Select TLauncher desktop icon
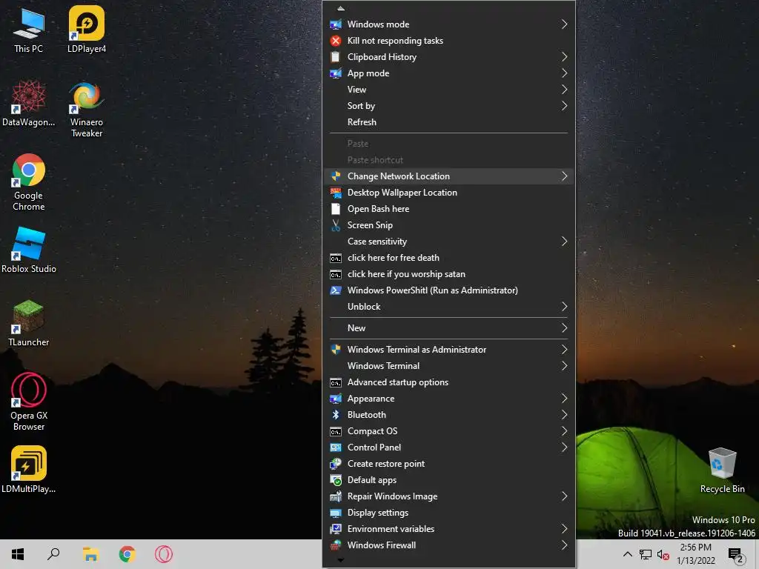 click(29, 323)
